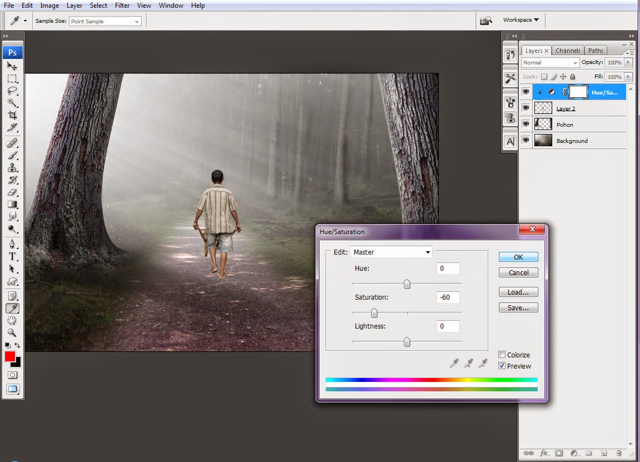Hide Layer 2 visibility eye
This screenshot has width=640, height=462.
coord(526,108)
